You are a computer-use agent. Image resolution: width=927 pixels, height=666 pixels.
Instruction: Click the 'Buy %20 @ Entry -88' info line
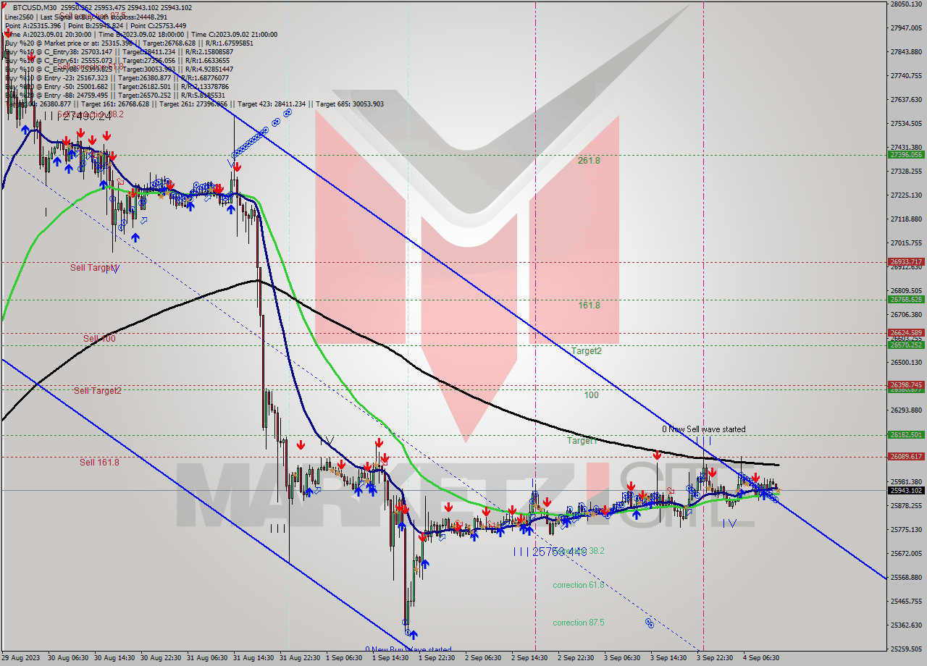click(115, 95)
